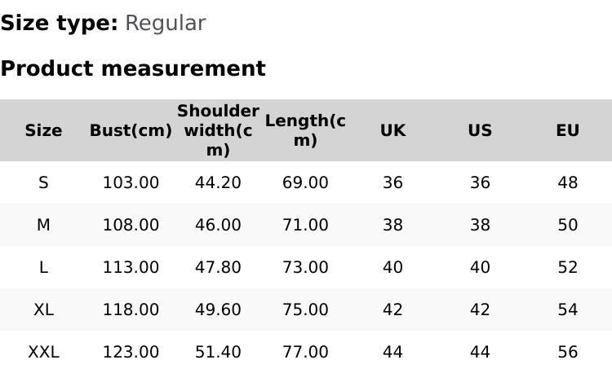Click the XL size row label

coord(43,309)
